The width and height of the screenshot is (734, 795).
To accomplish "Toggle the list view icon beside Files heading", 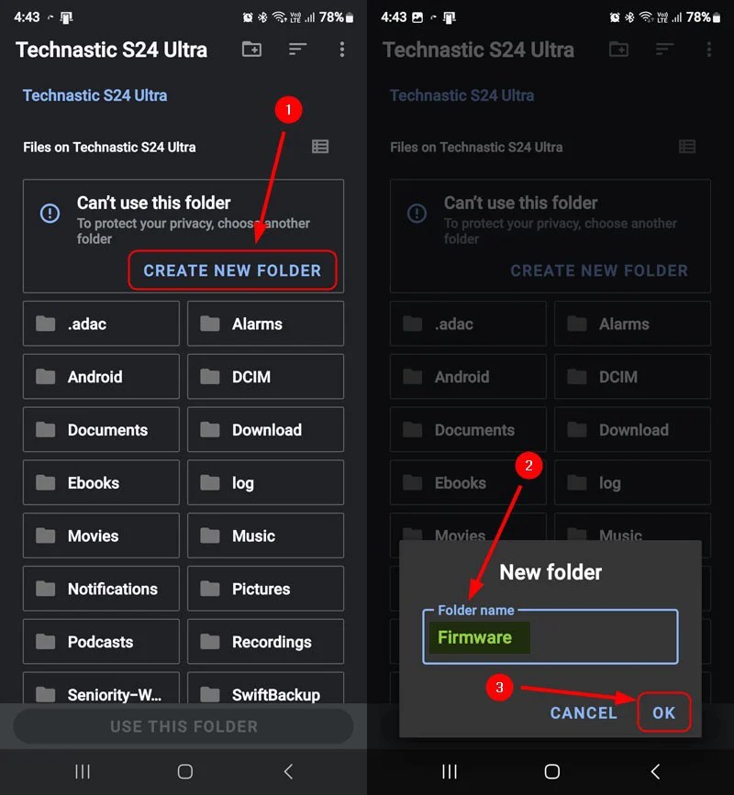I will (x=320, y=146).
